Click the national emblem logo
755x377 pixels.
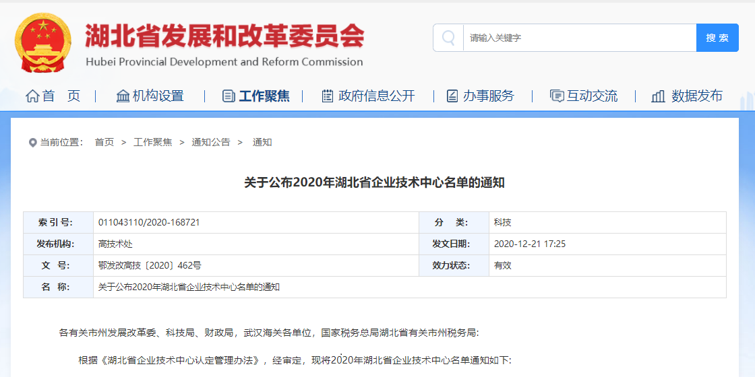42,42
